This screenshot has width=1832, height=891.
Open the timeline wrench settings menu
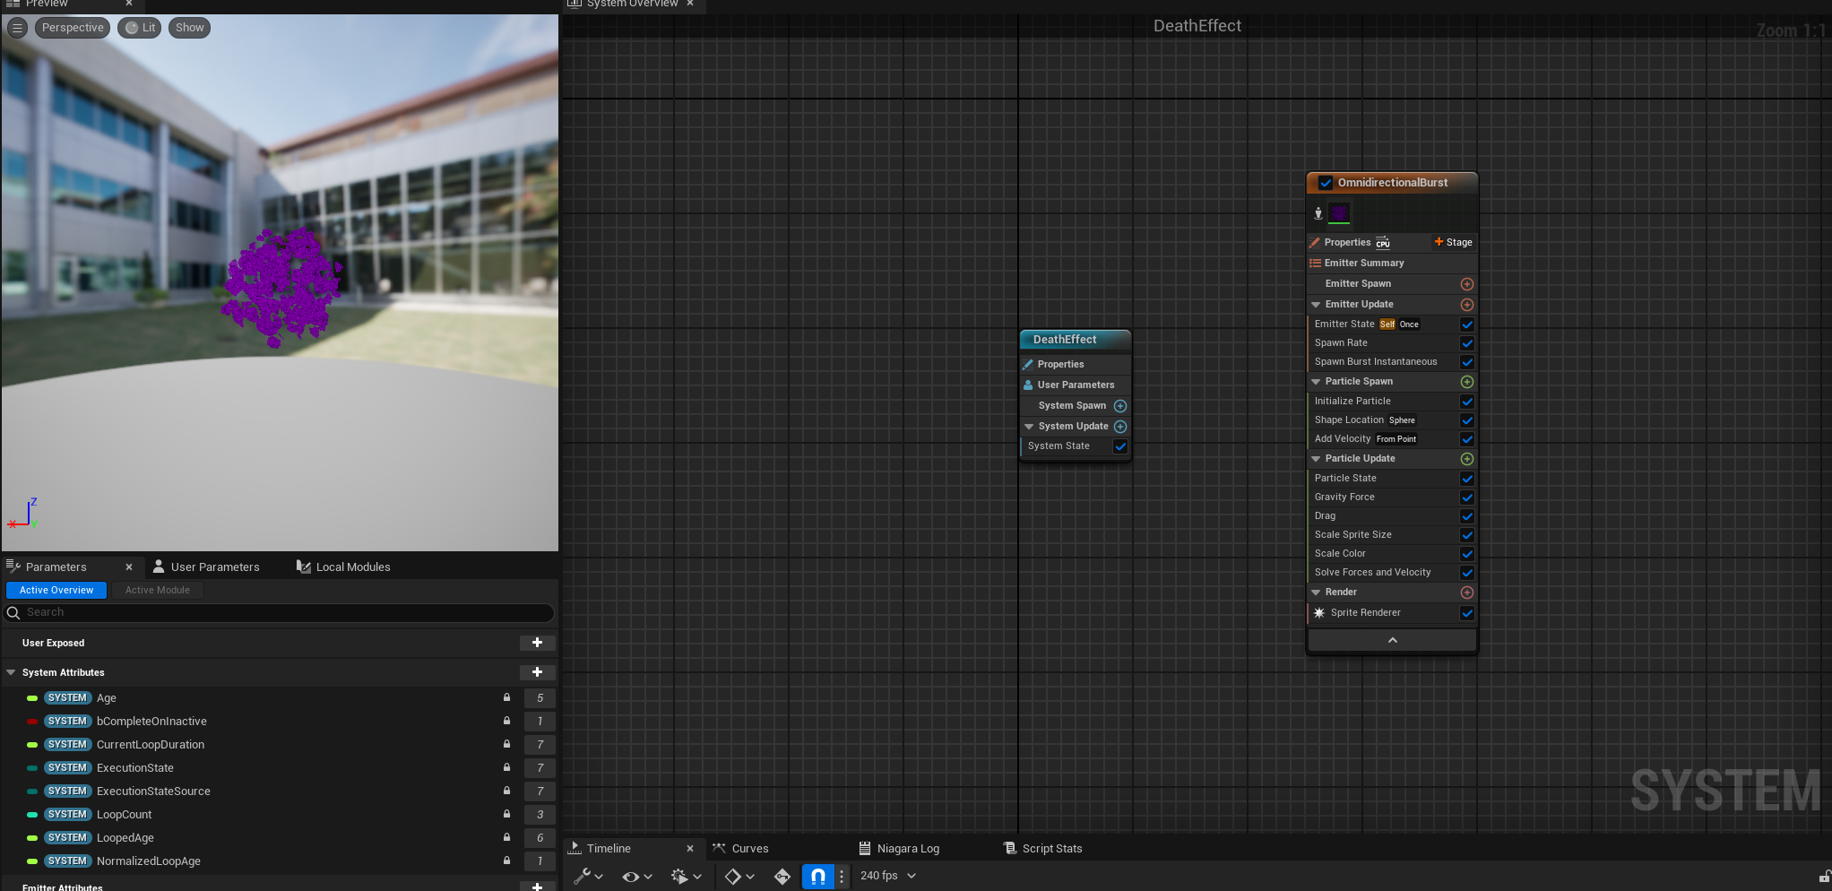pos(588,876)
